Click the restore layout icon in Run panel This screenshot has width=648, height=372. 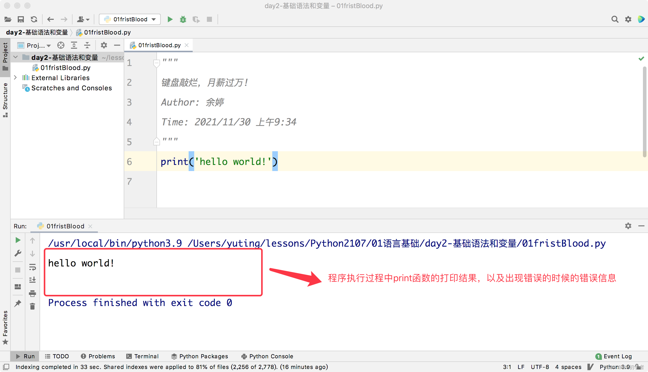click(17, 287)
